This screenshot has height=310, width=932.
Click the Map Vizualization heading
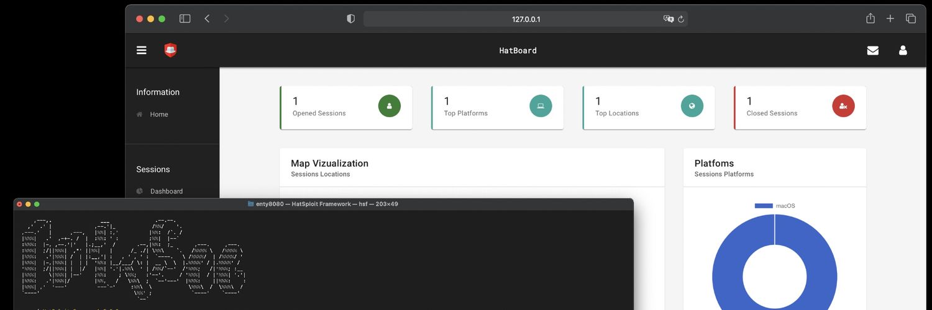pos(330,163)
